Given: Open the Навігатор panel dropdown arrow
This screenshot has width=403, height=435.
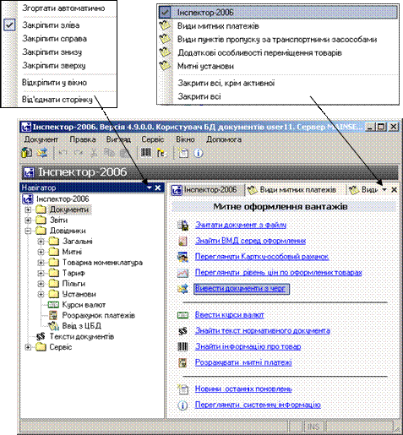Looking at the screenshot, I should pos(150,188).
